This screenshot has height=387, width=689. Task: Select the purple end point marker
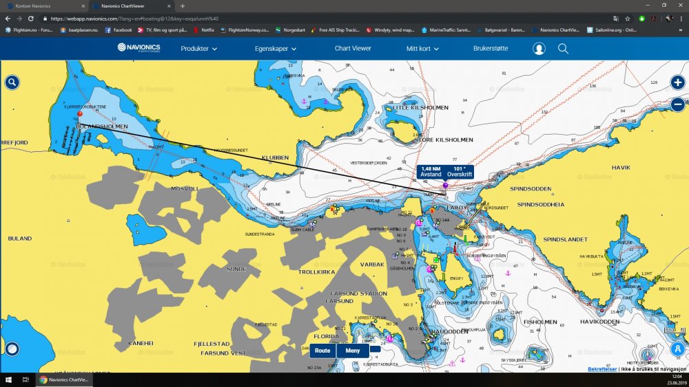445,186
